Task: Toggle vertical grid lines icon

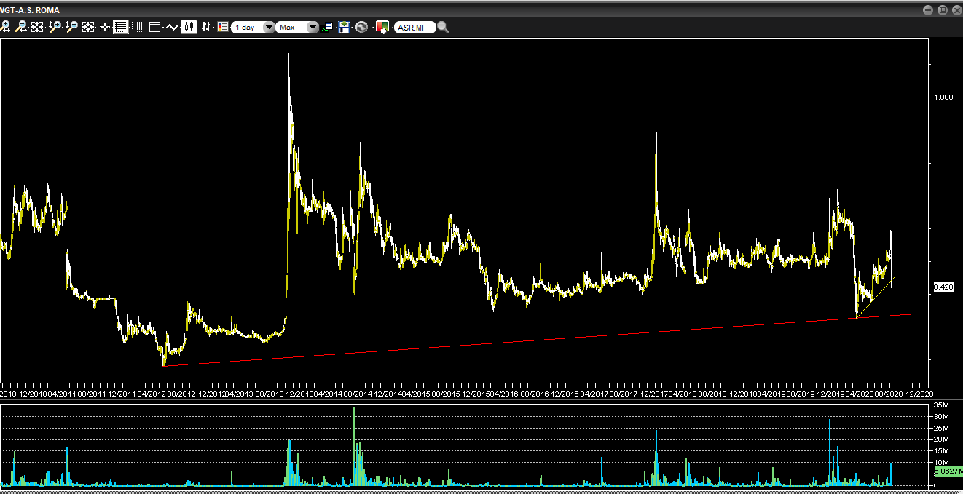Action: (x=137, y=27)
